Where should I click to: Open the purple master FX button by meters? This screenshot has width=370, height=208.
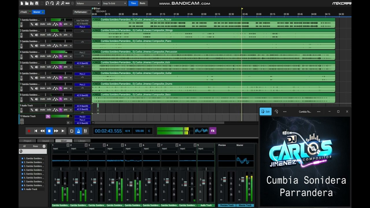coord(213,131)
